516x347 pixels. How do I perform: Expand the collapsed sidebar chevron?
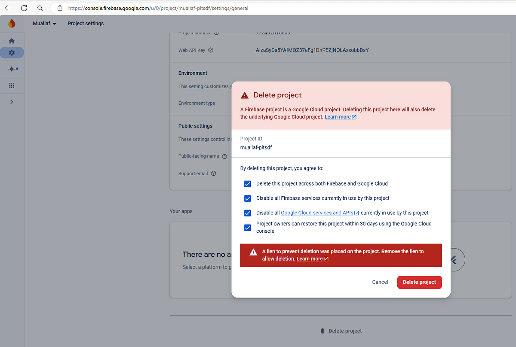[x=12, y=102]
